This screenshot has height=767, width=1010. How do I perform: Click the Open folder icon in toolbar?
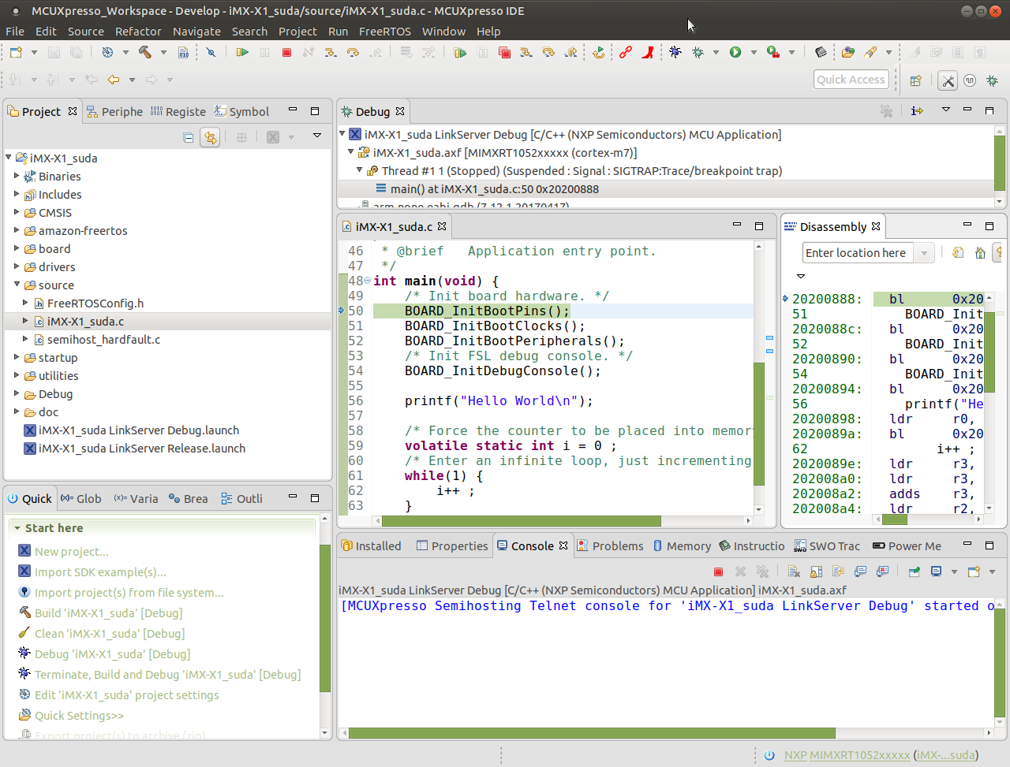click(x=848, y=52)
